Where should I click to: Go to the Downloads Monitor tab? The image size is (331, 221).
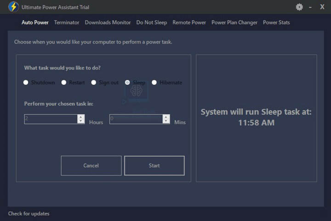(108, 23)
